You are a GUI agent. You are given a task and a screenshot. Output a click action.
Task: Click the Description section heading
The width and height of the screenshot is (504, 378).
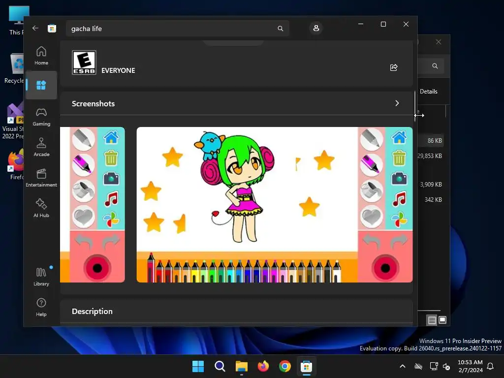point(92,311)
